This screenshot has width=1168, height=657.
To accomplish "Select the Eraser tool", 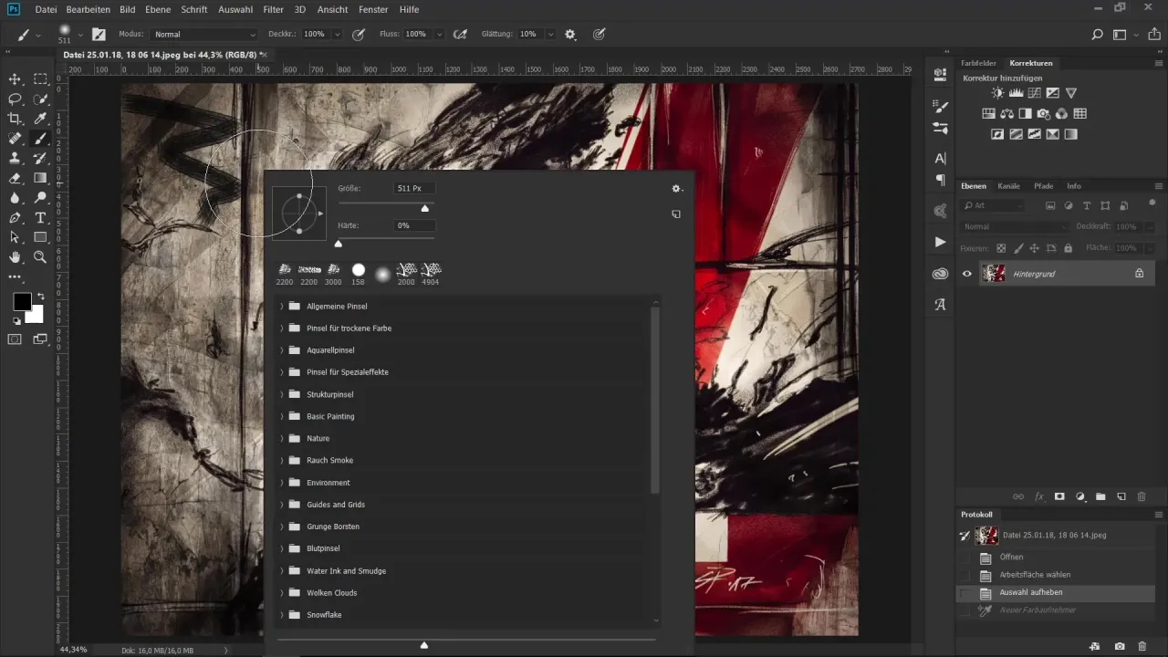I will coord(15,178).
